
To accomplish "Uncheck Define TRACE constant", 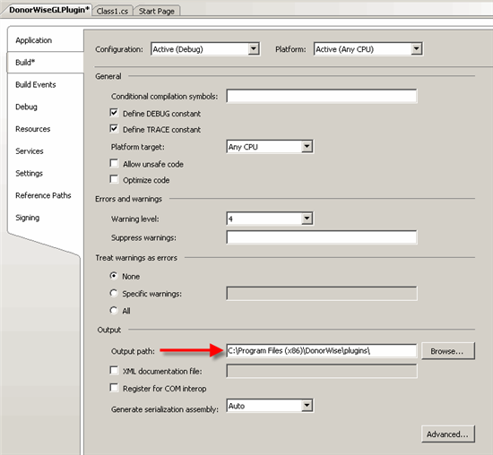I will click(114, 129).
